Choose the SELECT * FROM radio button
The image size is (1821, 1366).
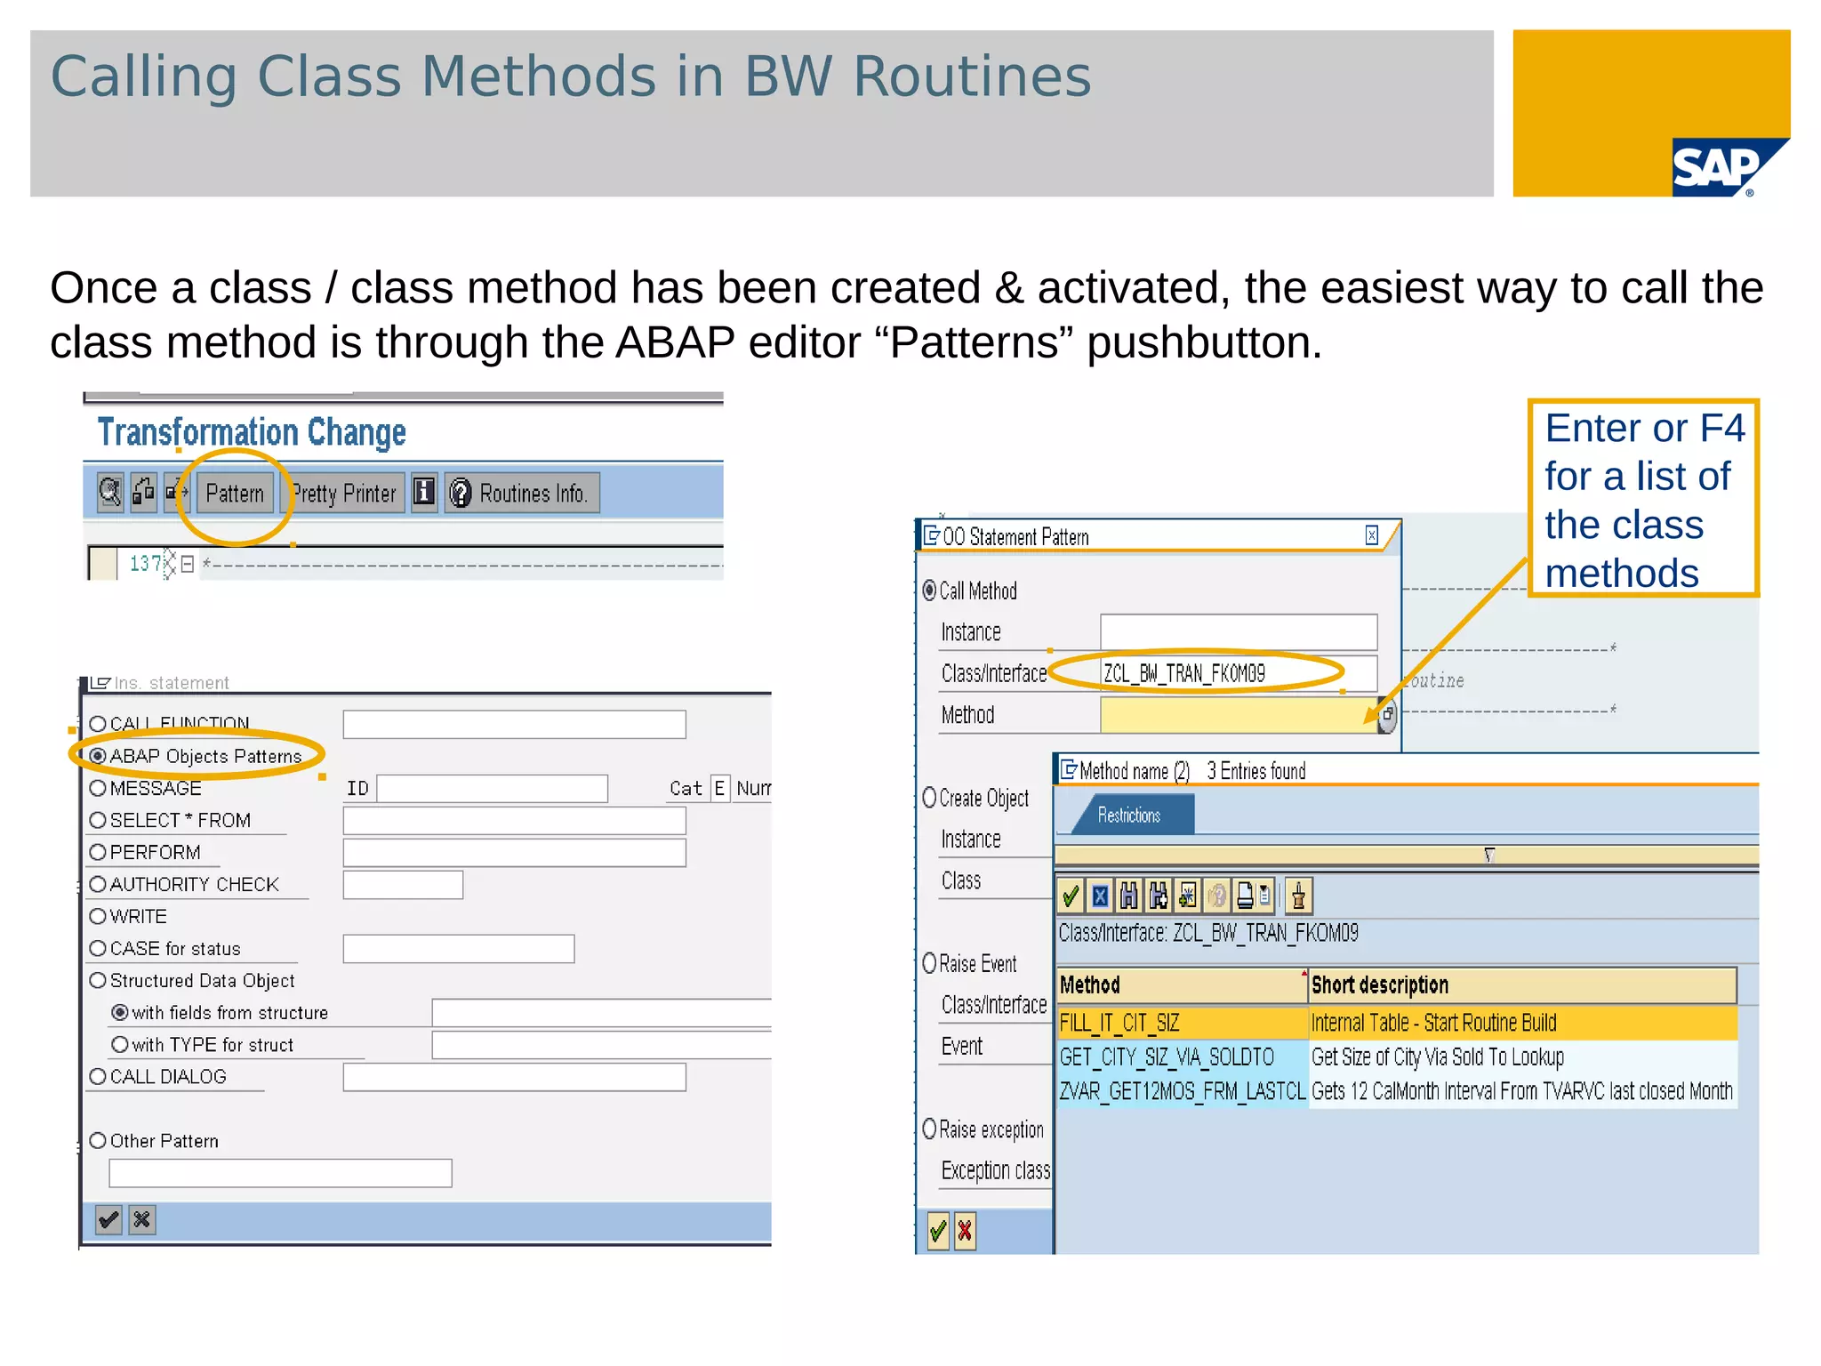tap(98, 820)
